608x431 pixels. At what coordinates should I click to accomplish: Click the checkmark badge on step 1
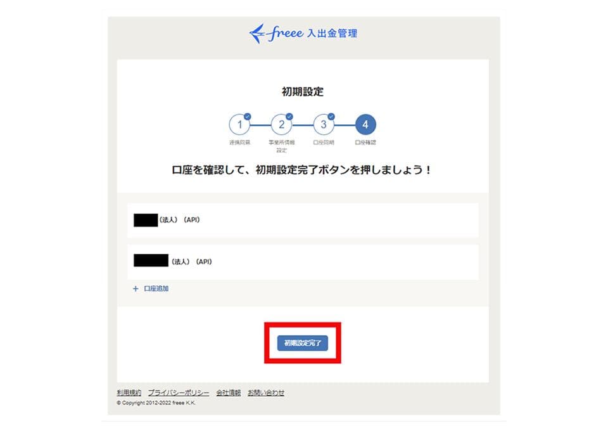(x=248, y=117)
